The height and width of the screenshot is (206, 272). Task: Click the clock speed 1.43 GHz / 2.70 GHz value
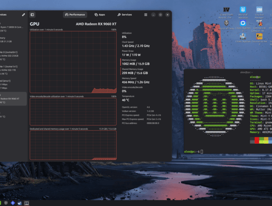(x=136, y=46)
